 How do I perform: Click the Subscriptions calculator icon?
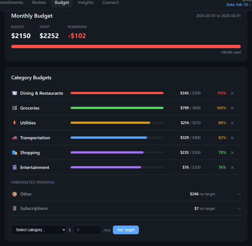pyautogui.click(x=14, y=208)
